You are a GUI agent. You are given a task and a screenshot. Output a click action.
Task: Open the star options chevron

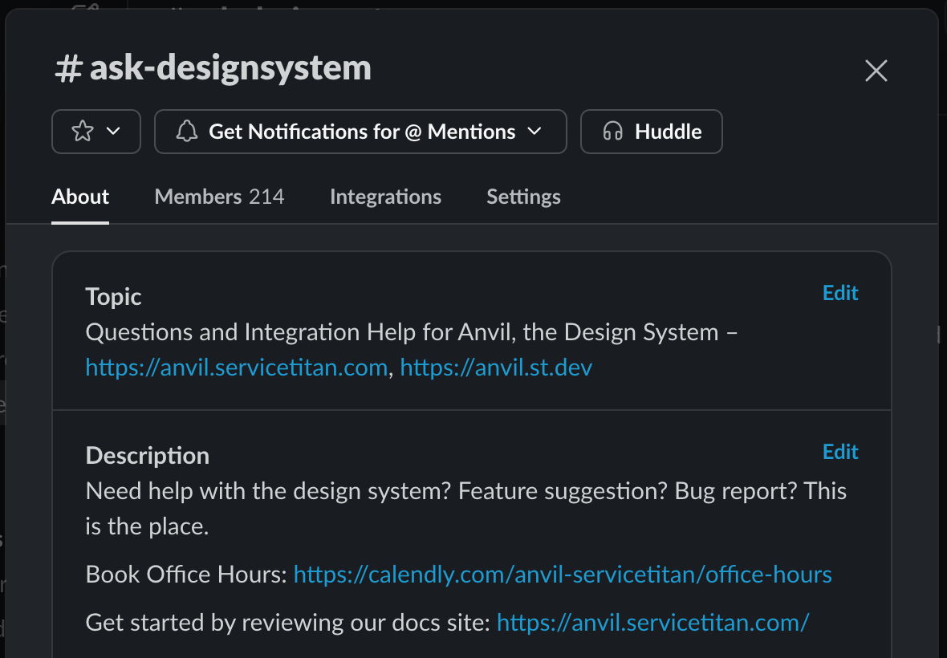coord(112,131)
